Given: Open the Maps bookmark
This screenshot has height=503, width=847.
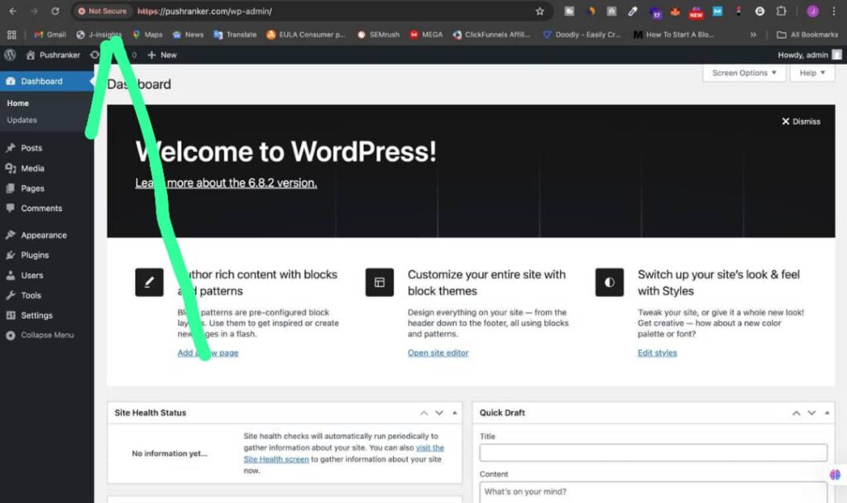Looking at the screenshot, I should pos(147,35).
